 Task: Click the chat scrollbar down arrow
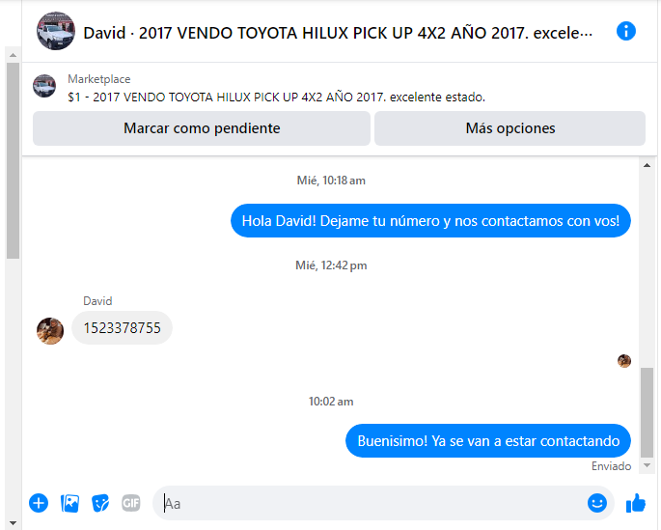(x=647, y=465)
